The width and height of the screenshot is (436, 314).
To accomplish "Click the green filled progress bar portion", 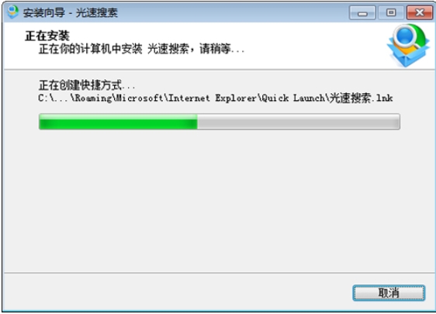I will click(118, 122).
